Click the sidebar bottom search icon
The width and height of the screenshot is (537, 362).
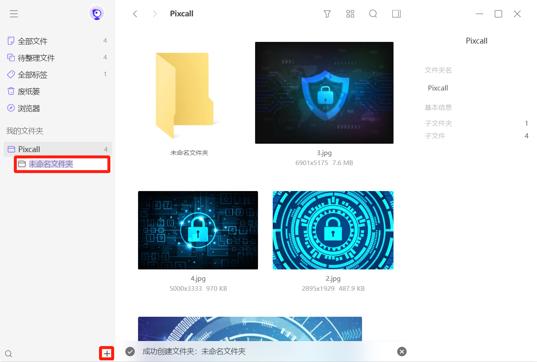tap(8, 354)
